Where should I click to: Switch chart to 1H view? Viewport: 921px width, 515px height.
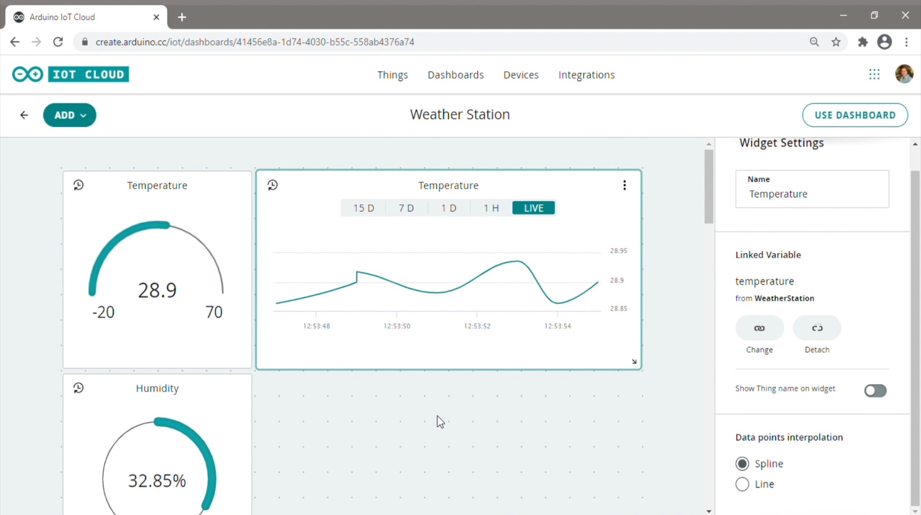491,208
